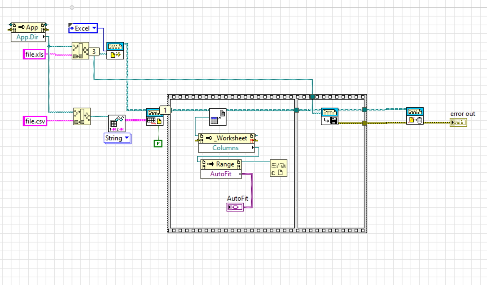Click the Build Path node beside file.xls

click(x=80, y=51)
